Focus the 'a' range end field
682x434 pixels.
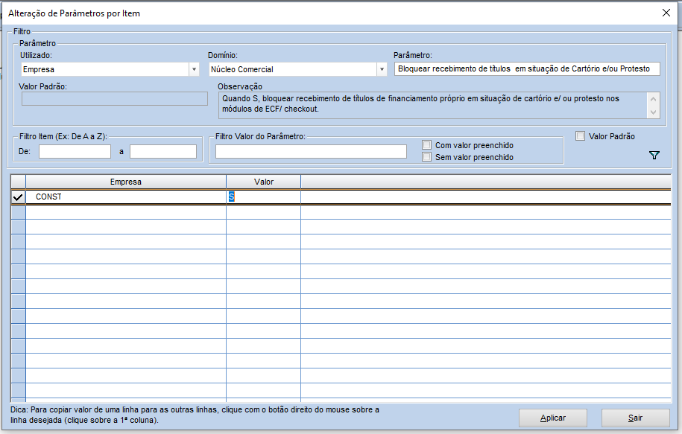(162, 152)
